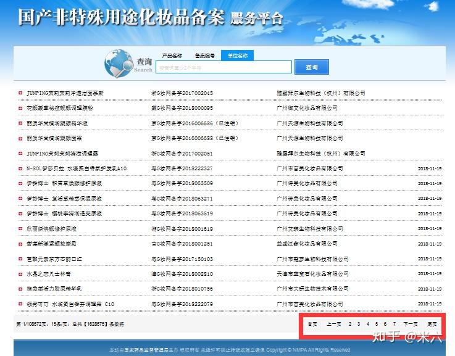Click red arrow icon beside N-SOL伊莎贝拉 entry

[x=20, y=168]
